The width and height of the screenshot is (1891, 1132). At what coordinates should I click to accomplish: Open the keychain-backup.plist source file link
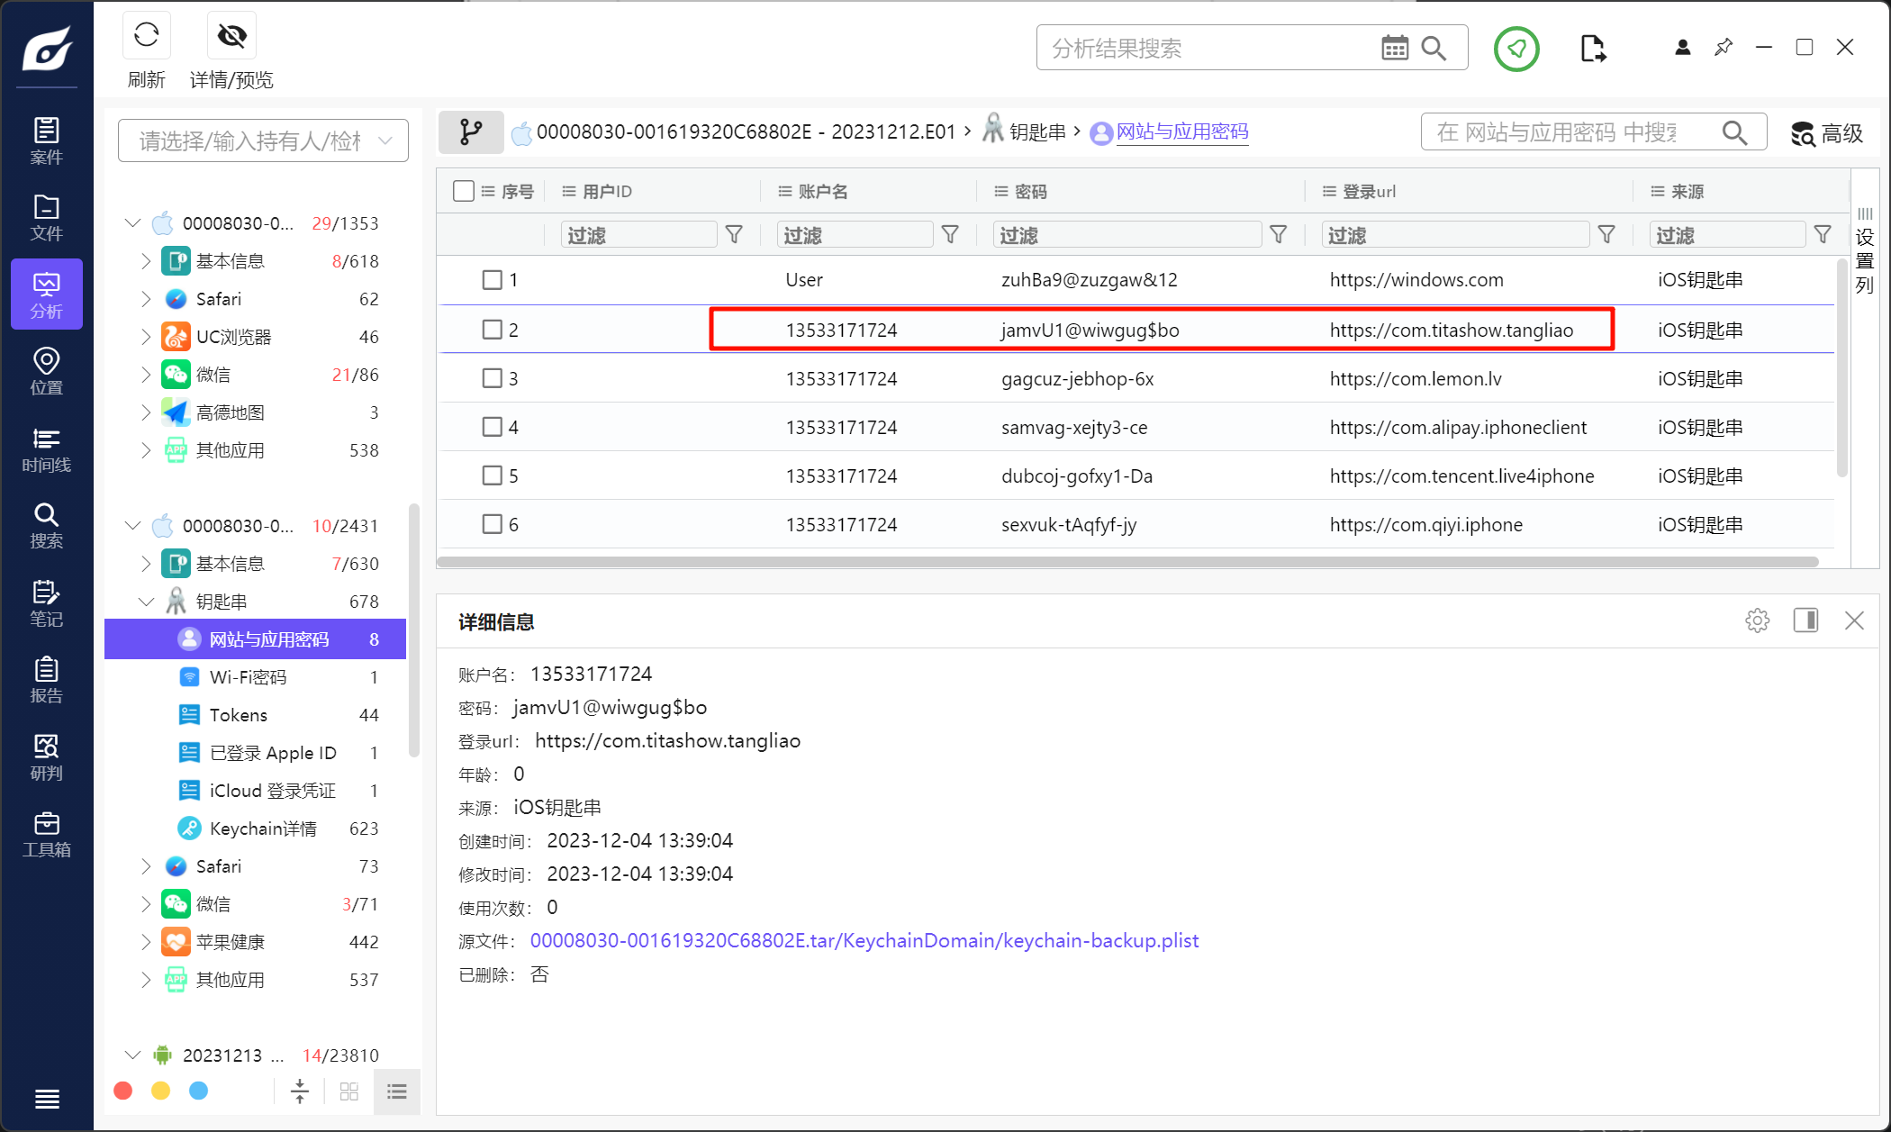pyautogui.click(x=864, y=940)
